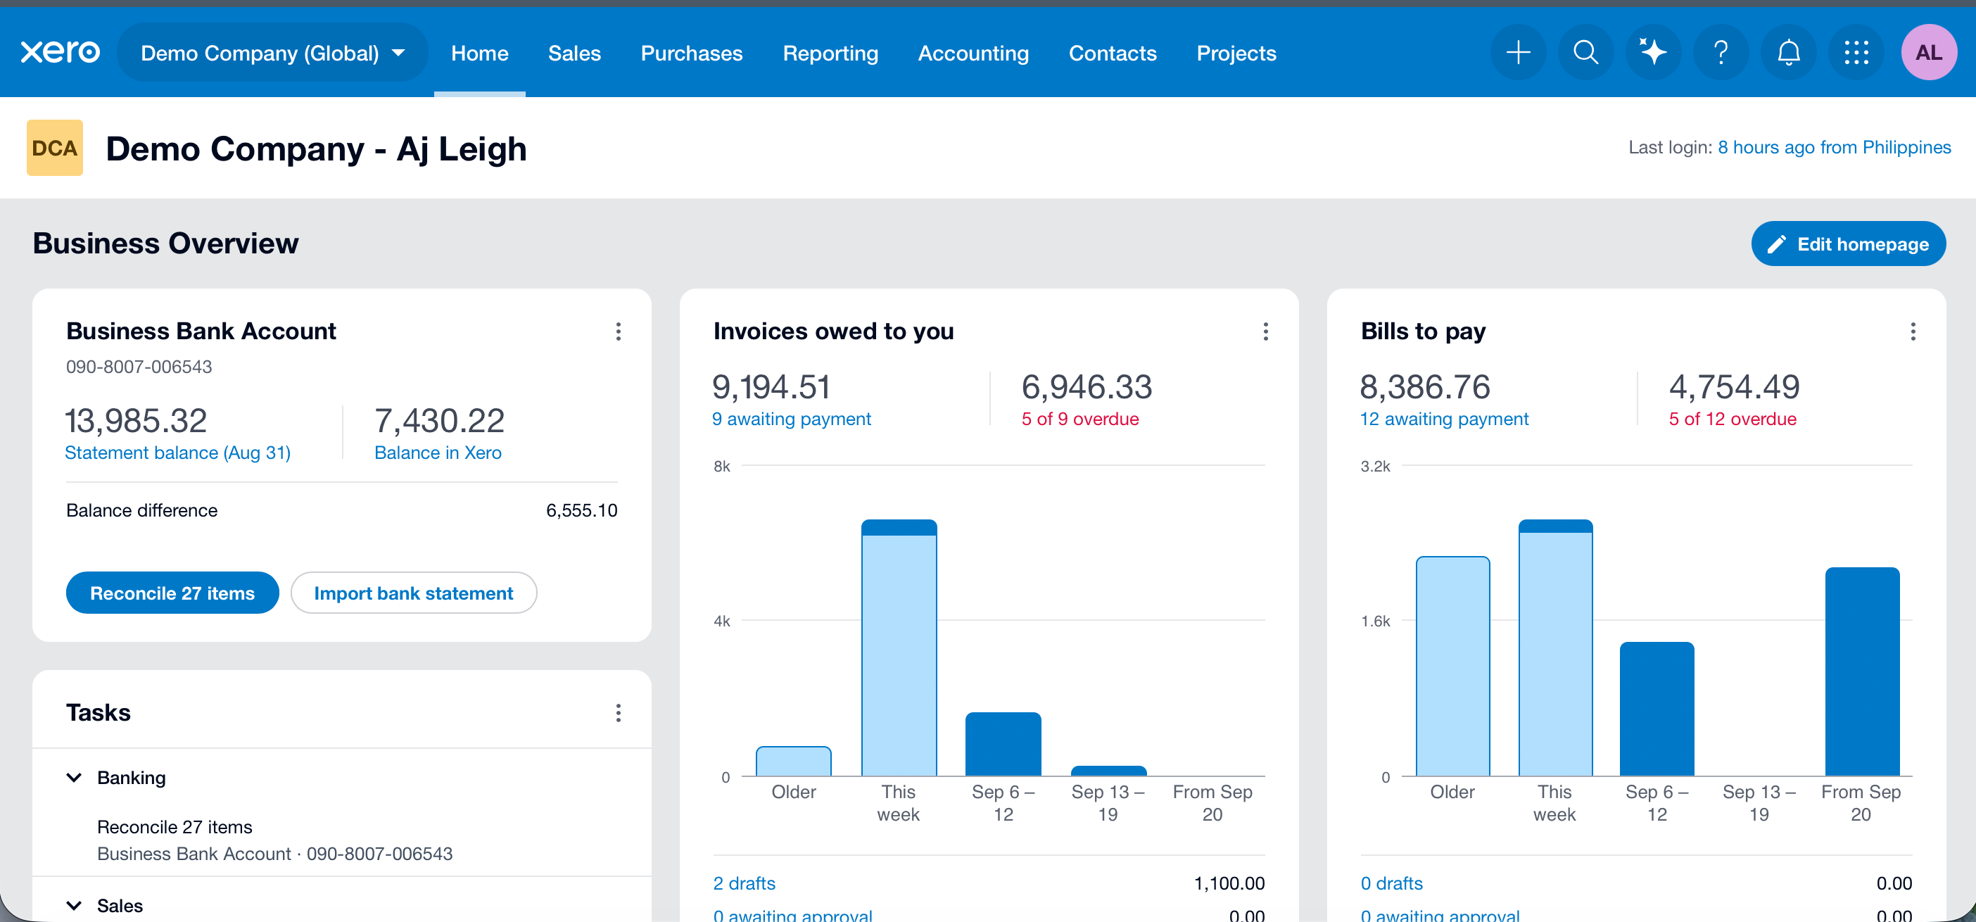Image resolution: width=1976 pixels, height=922 pixels.
Task: Collapse the Sales tasks section
Action: pos(75,905)
